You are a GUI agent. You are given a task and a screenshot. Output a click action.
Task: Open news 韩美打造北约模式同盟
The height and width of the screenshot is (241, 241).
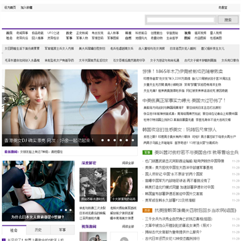pos(179,187)
